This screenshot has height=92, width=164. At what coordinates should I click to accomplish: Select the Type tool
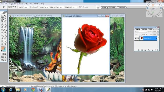pos(5,36)
